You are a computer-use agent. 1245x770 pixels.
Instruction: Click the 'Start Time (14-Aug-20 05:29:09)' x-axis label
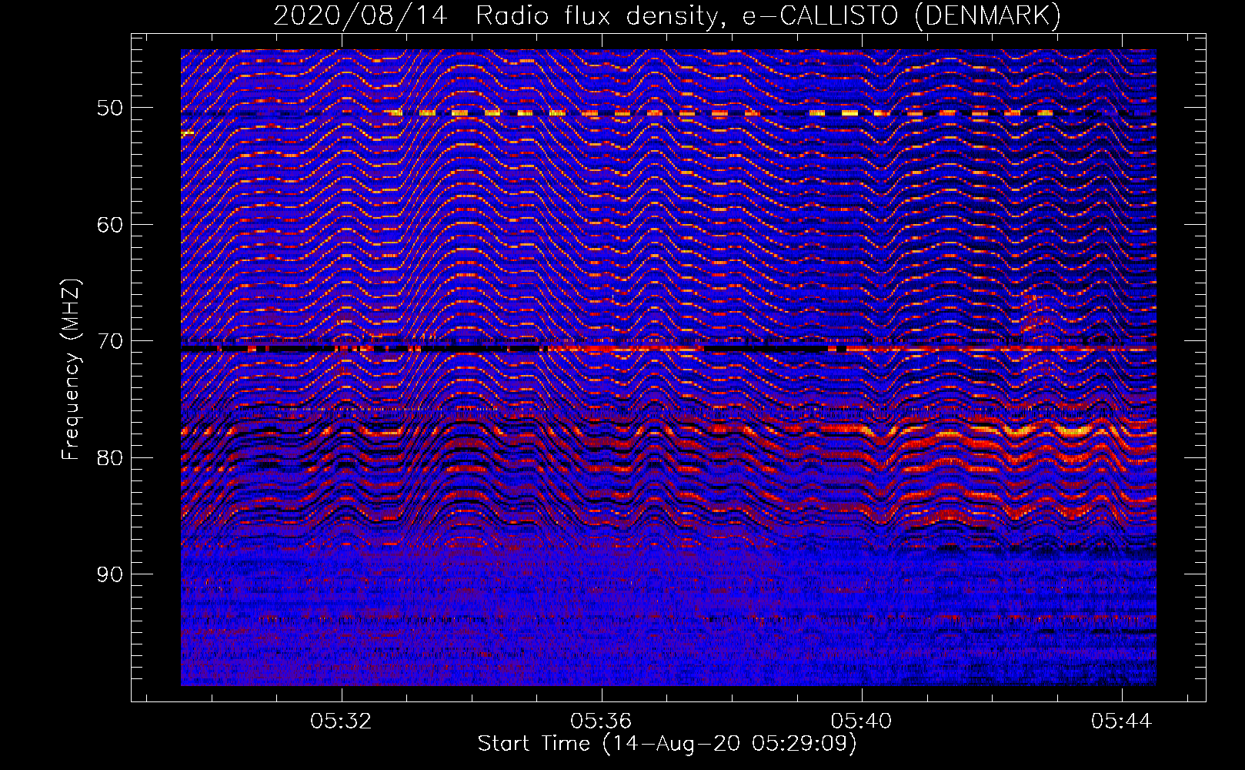click(667, 744)
